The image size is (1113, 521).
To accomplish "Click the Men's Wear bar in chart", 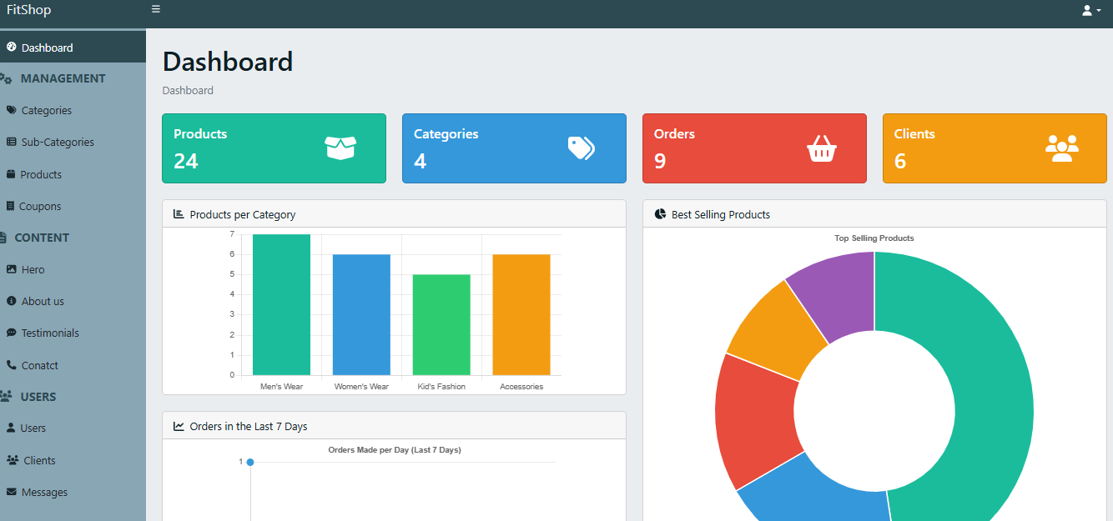I will pyautogui.click(x=281, y=305).
